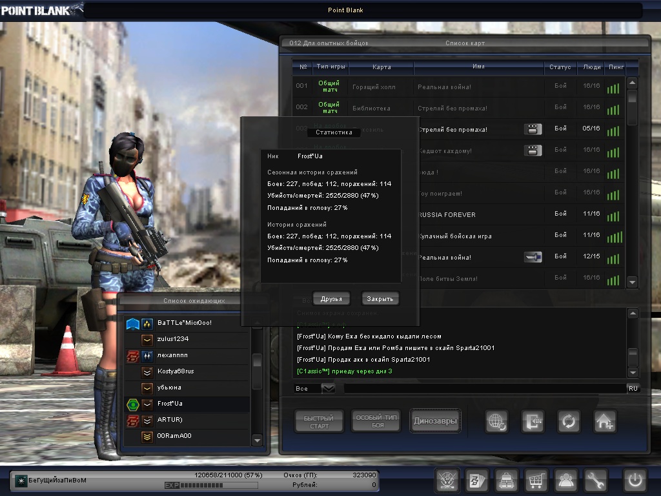Sort rooms by Статус column header

[560, 67]
